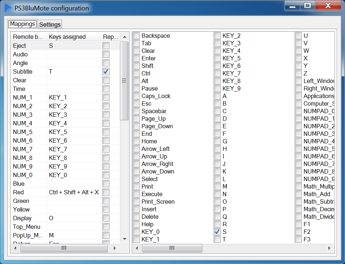Click the mappings list scroll right arrow
The height and width of the screenshot is (264, 345).
coord(115,248)
